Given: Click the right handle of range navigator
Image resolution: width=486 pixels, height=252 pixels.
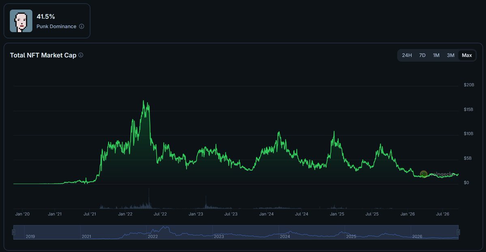Looking at the screenshot, I should (458, 232).
